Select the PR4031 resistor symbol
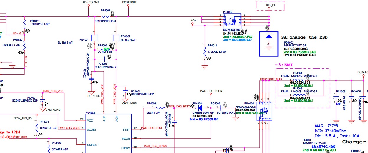Screen dimensions: 368x153 [x=36, y=128]
